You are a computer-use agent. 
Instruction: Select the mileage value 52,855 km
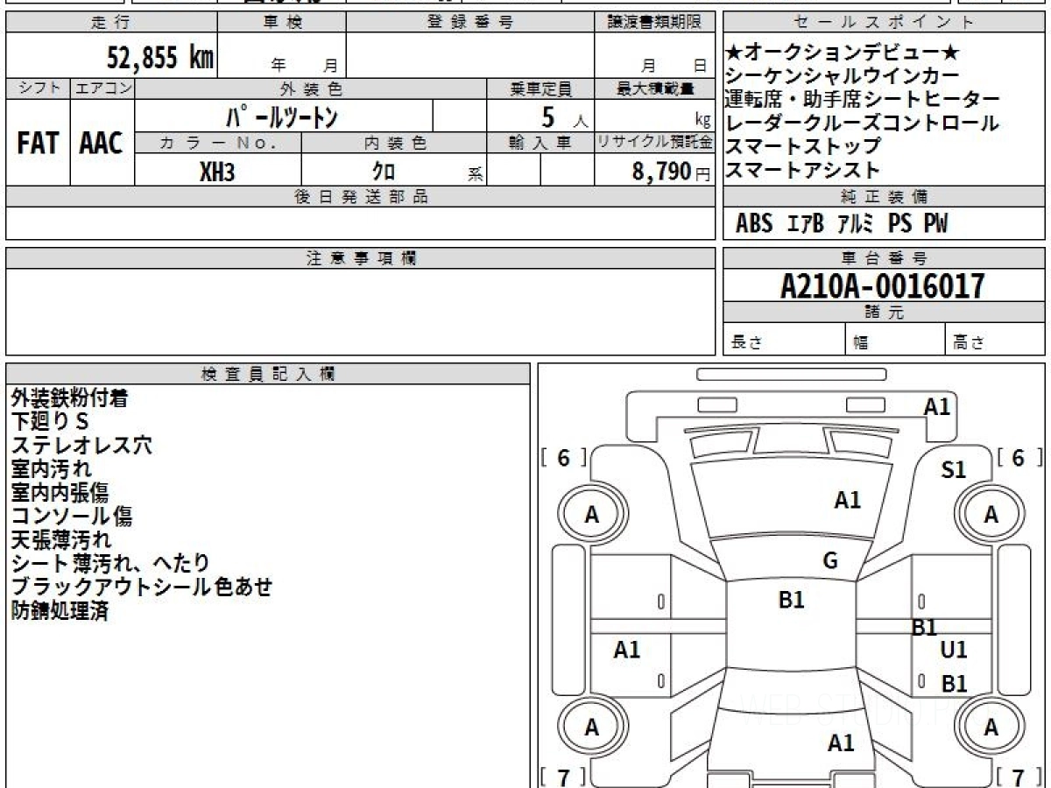click(160, 58)
